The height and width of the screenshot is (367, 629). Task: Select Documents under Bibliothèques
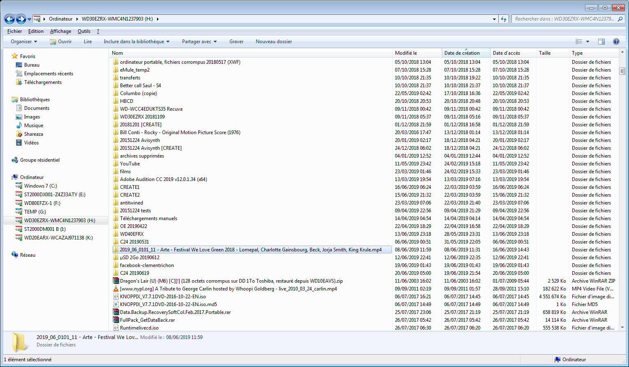coord(37,108)
